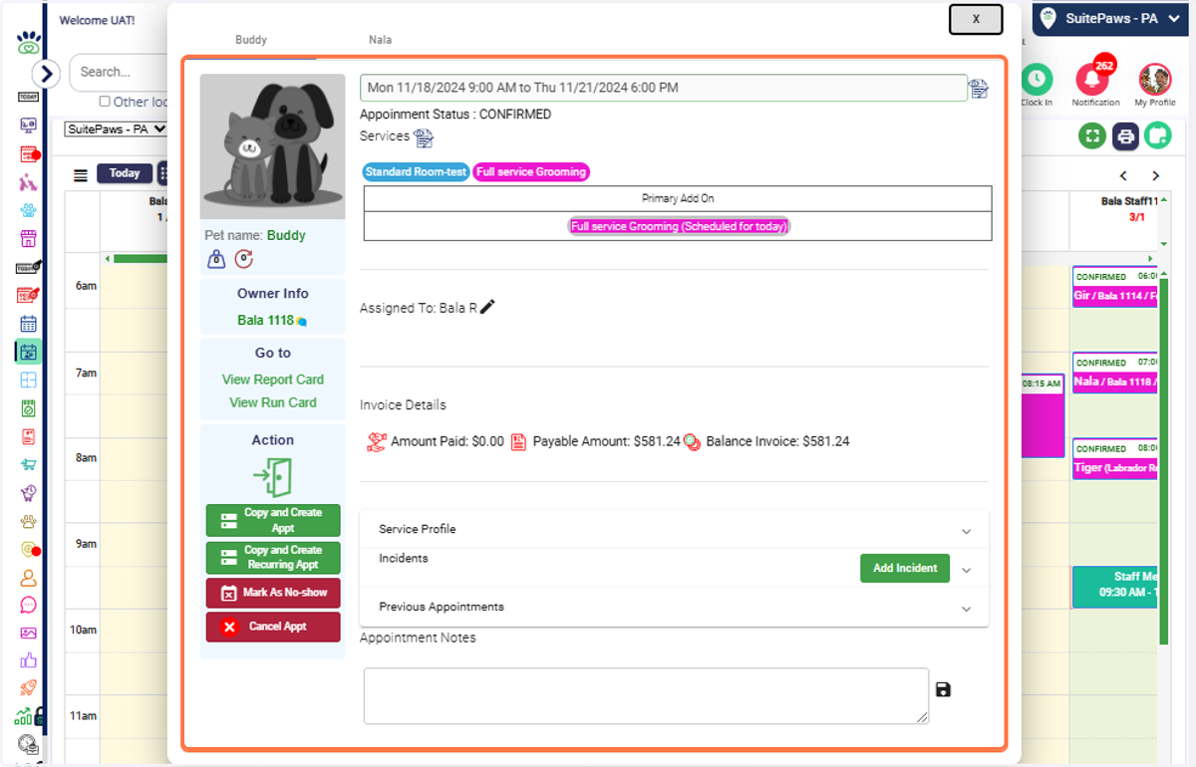Image resolution: width=1196 pixels, height=767 pixels.
Task: Go to next calendar page arrow
Action: click(1155, 176)
